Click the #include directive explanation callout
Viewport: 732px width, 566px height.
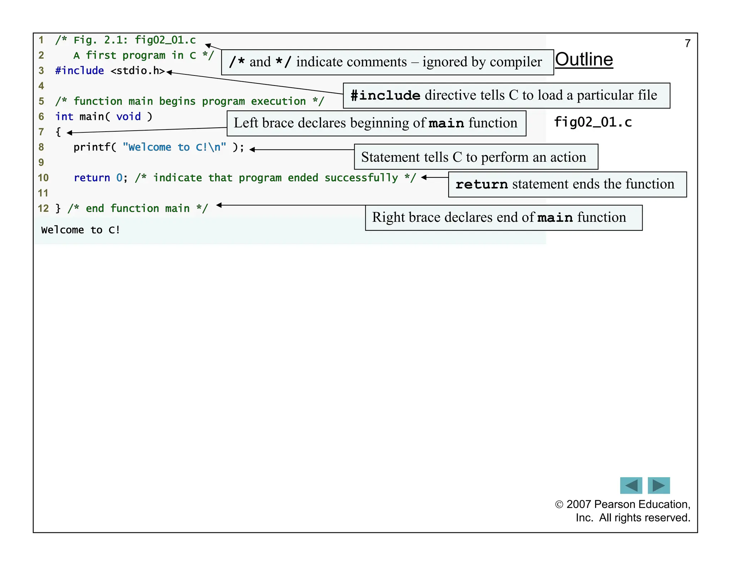[x=506, y=96]
